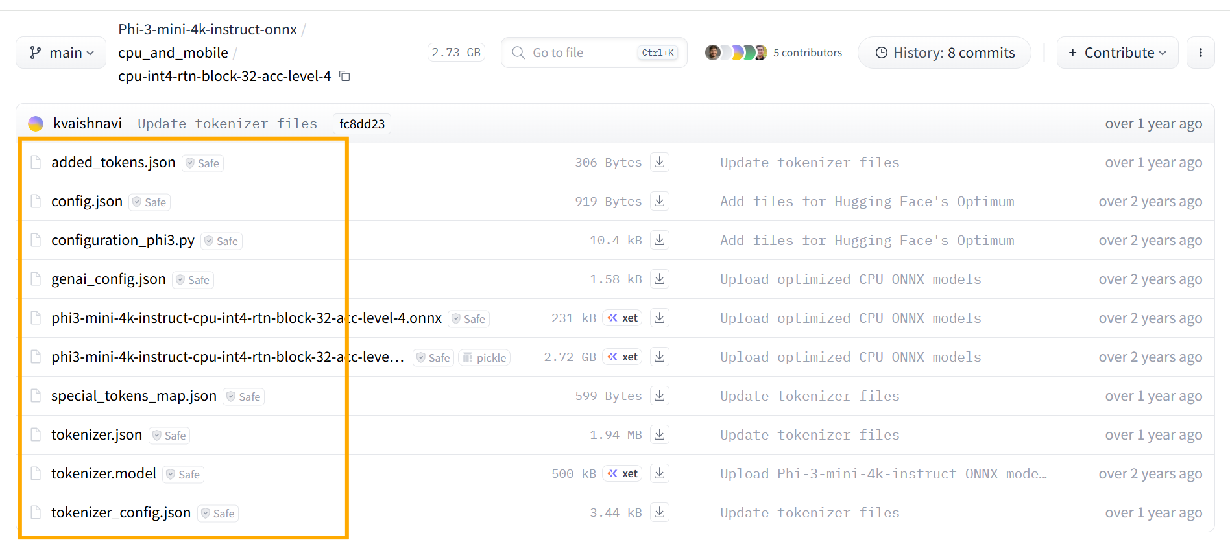Expand the main branch dropdown
The height and width of the screenshot is (555, 1230).
coord(62,53)
